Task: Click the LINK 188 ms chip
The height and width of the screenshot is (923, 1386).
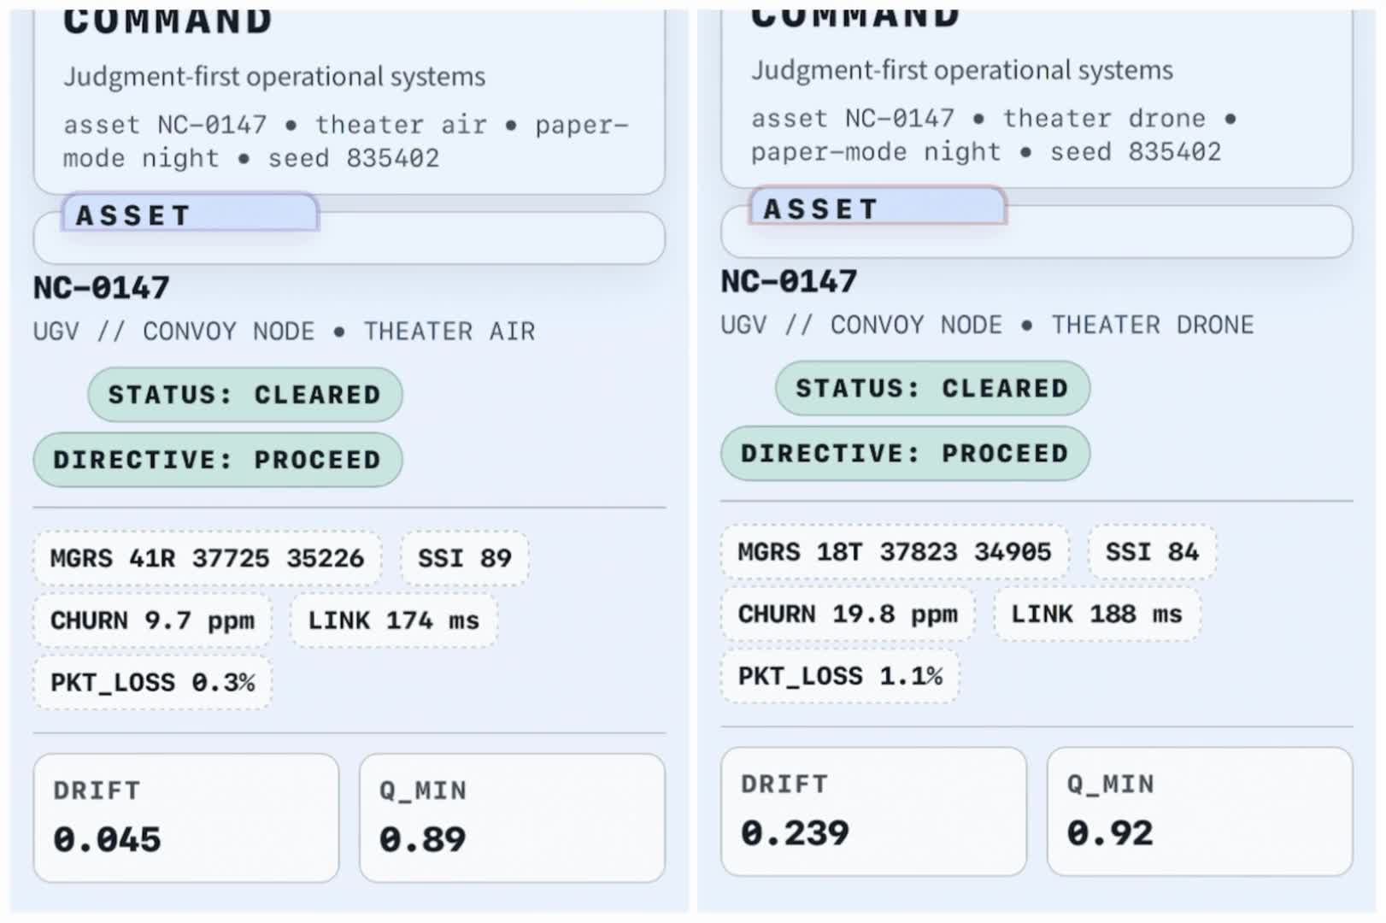Action: (1097, 614)
